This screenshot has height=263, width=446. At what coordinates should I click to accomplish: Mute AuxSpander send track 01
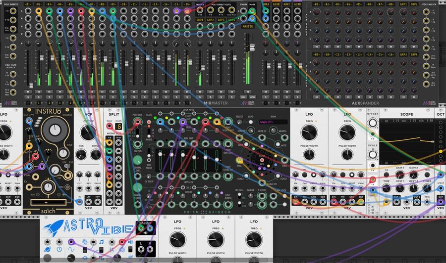316,47
